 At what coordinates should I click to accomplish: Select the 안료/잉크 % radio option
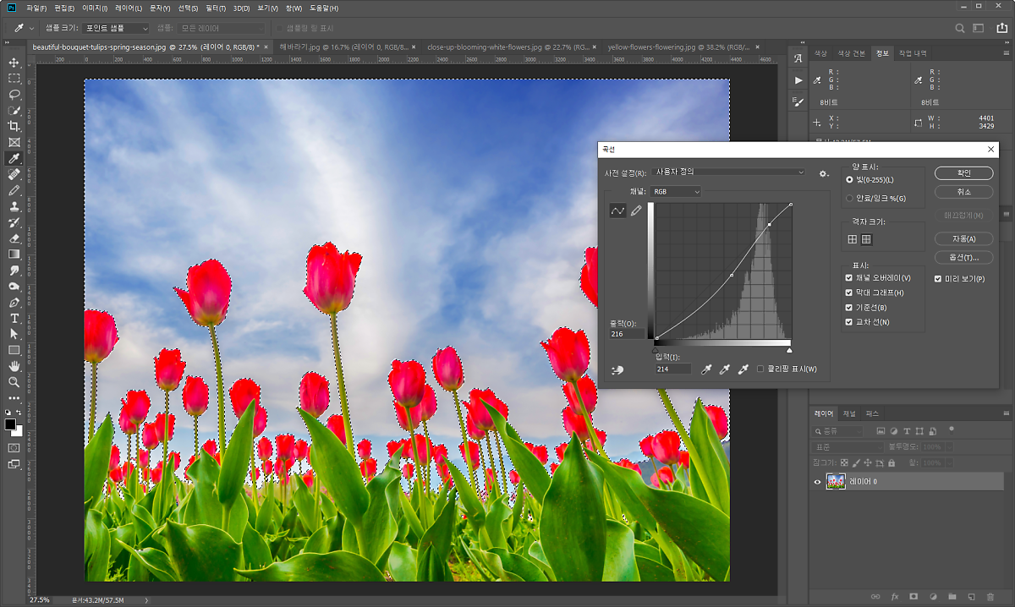[849, 199]
